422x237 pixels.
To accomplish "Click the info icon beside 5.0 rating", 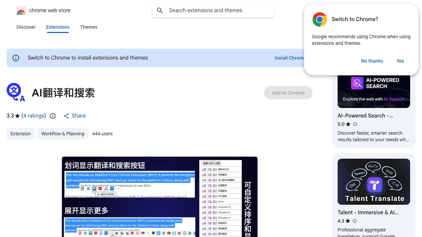I will pos(355,124).
